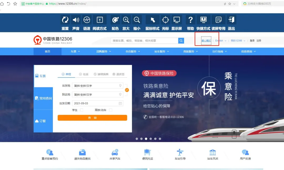
Task: Click browser back/undo arrow icon
Action: 8,4
